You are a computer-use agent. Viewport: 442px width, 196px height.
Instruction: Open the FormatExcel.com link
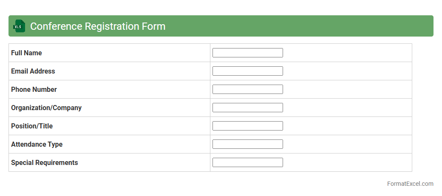[410, 184]
